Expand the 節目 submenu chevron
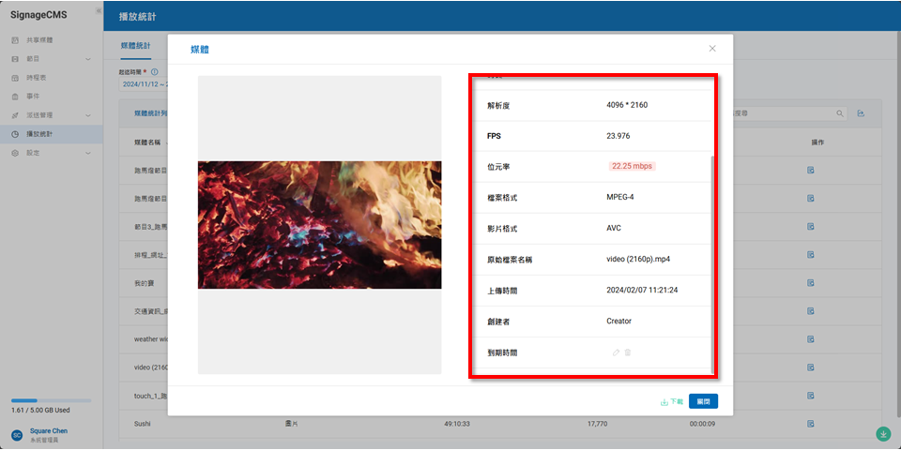901x450 pixels. (x=88, y=59)
